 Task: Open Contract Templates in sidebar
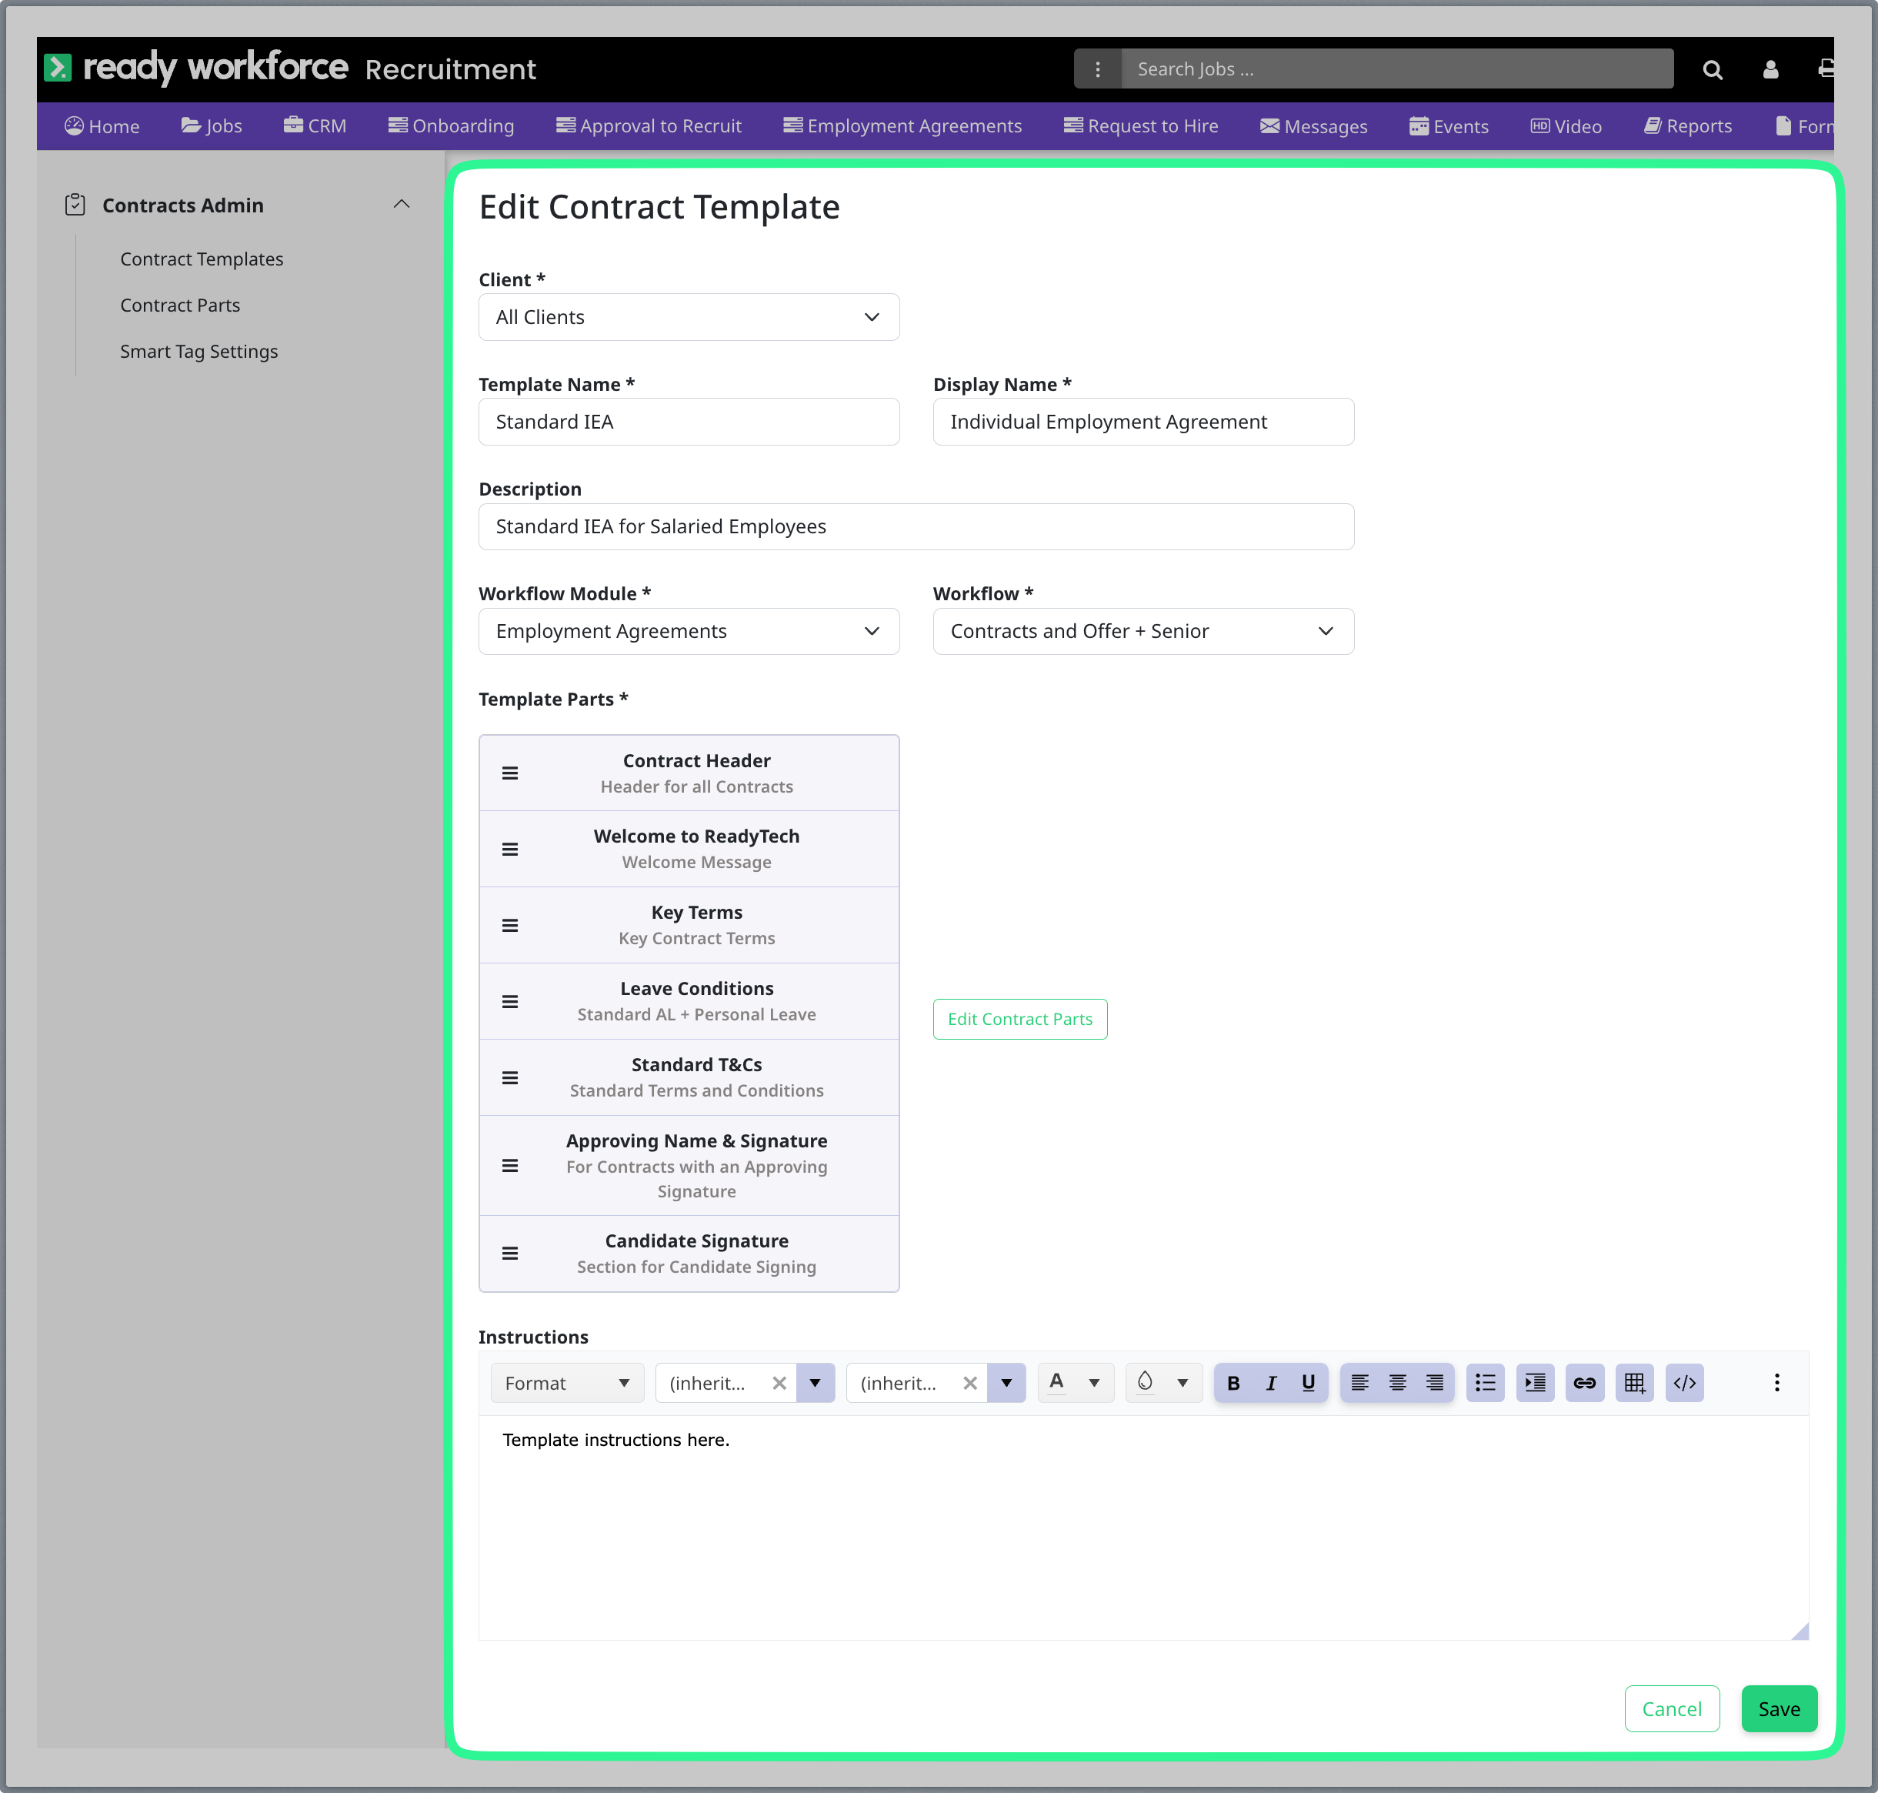point(202,259)
